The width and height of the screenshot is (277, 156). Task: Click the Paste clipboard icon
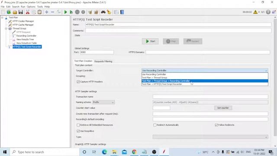point(40,12)
